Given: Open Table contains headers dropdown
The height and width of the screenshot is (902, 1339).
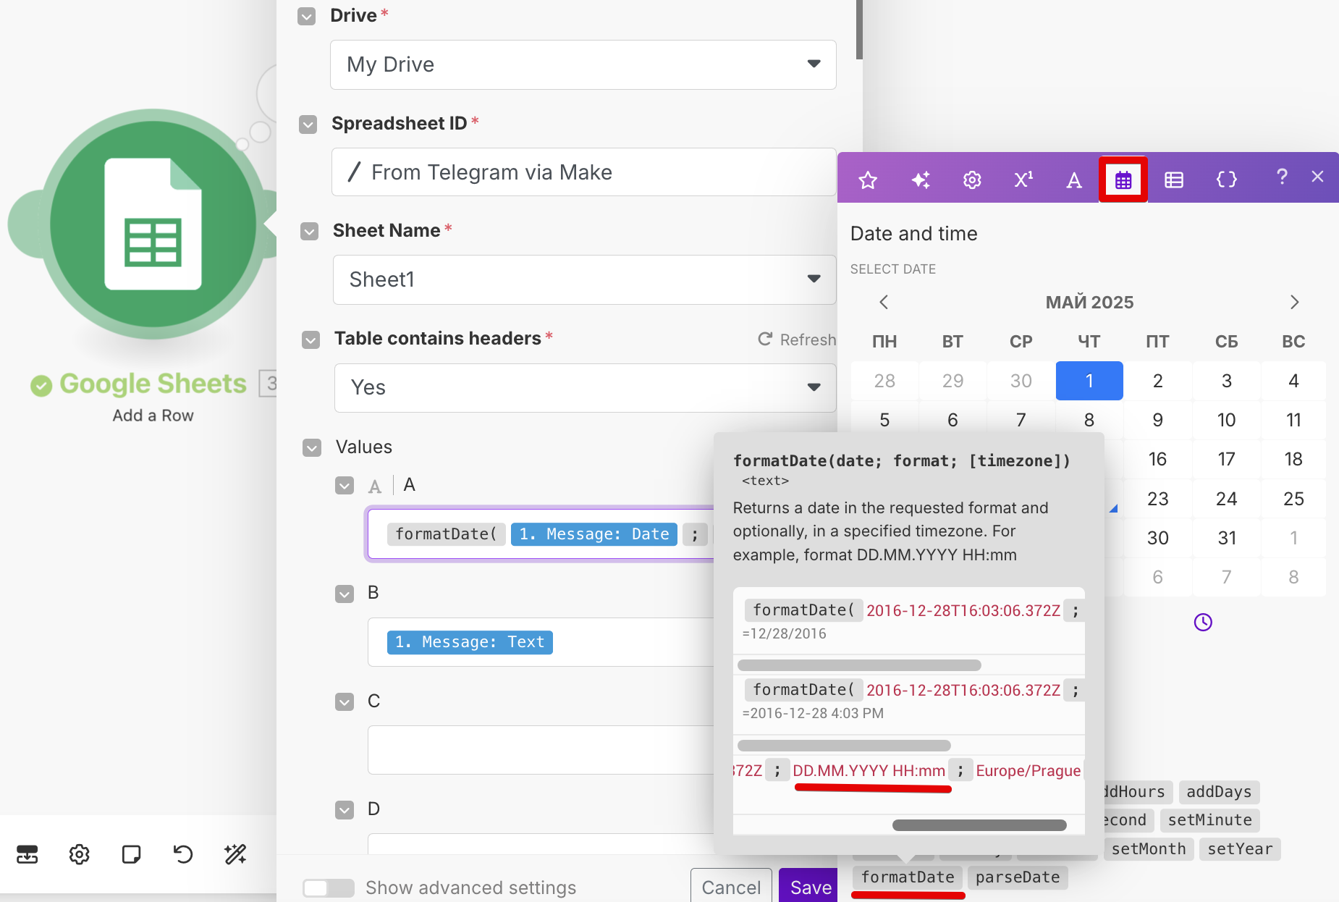Looking at the screenshot, I should pyautogui.click(x=585, y=387).
